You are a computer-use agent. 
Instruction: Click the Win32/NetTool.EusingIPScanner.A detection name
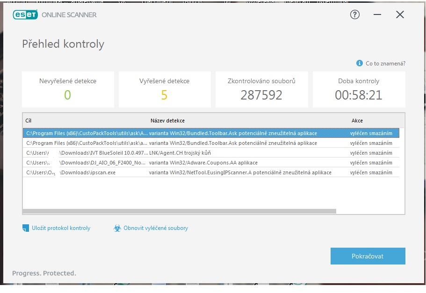[240, 172]
